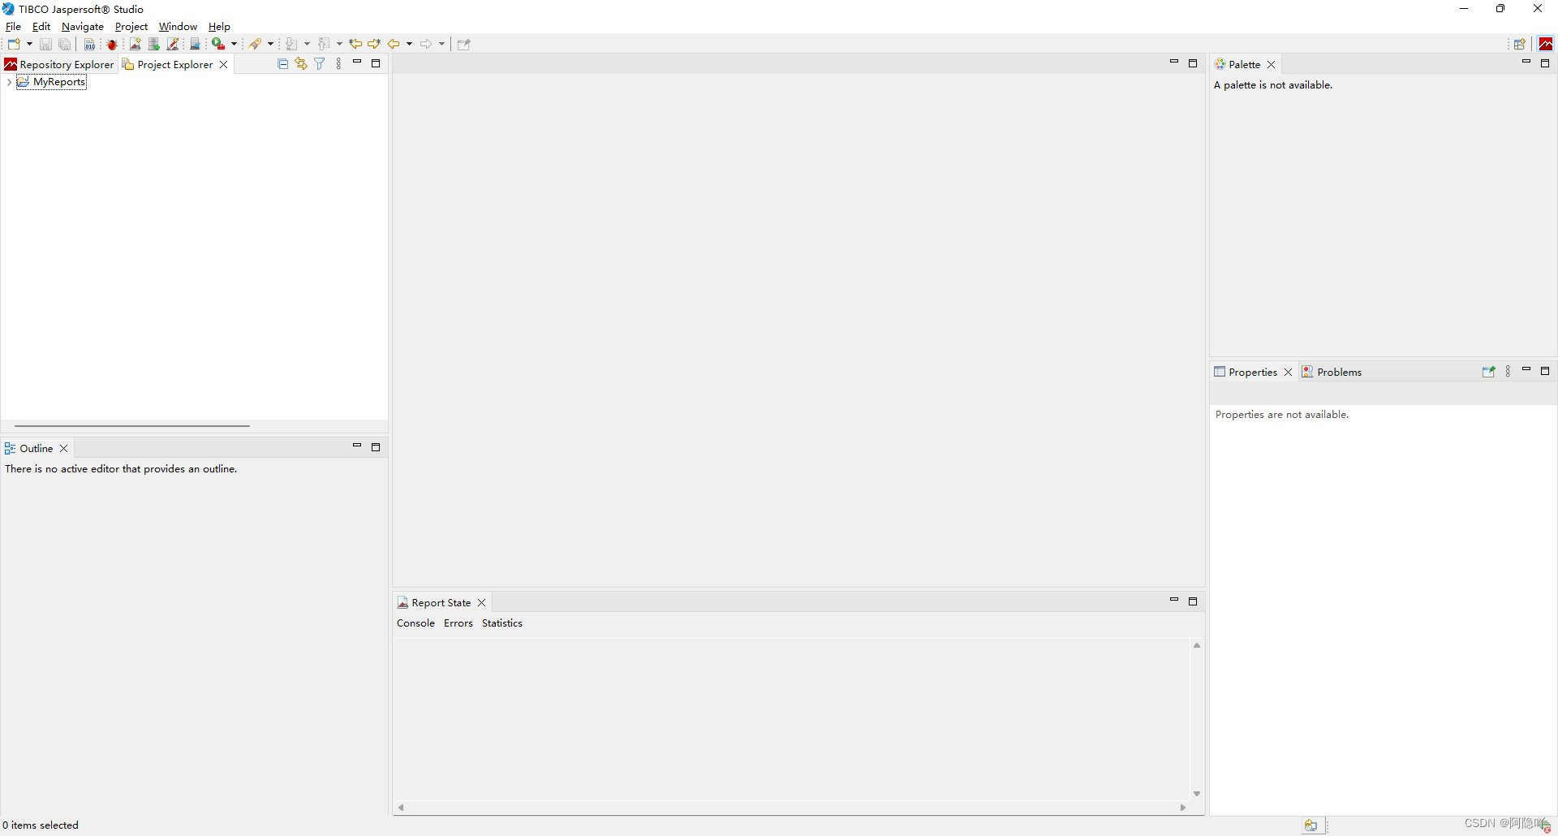1558x836 pixels.
Task: Open the View Menu of Project Explorer
Action: [x=338, y=63]
